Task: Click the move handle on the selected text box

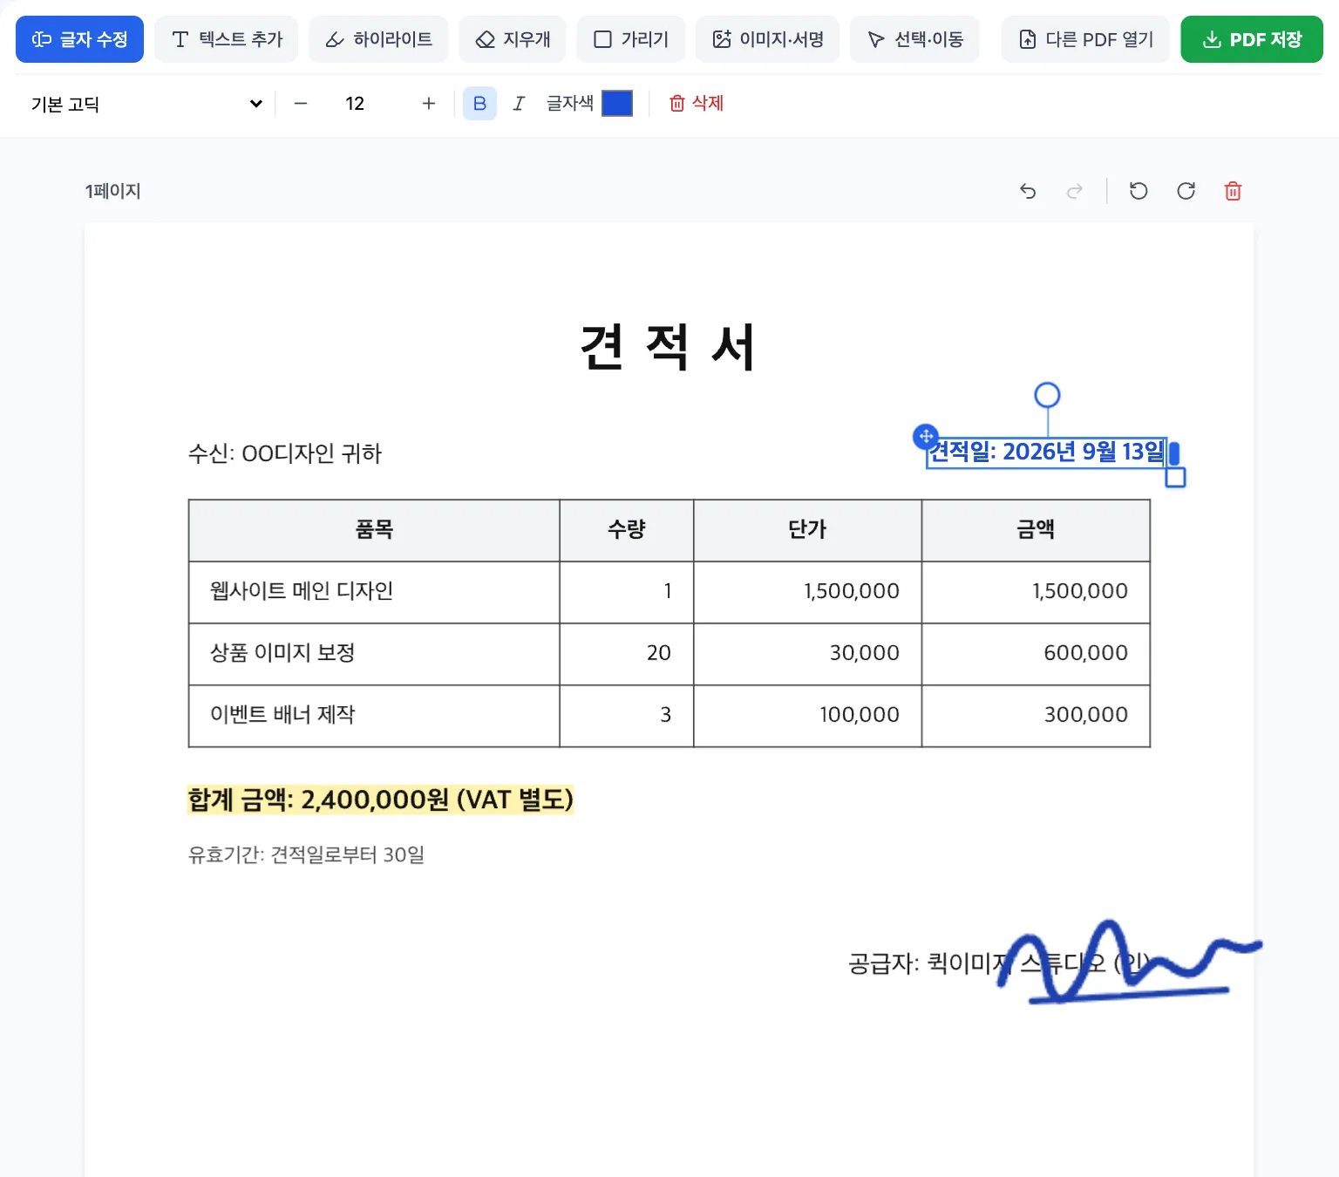Action: pyautogui.click(x=926, y=436)
